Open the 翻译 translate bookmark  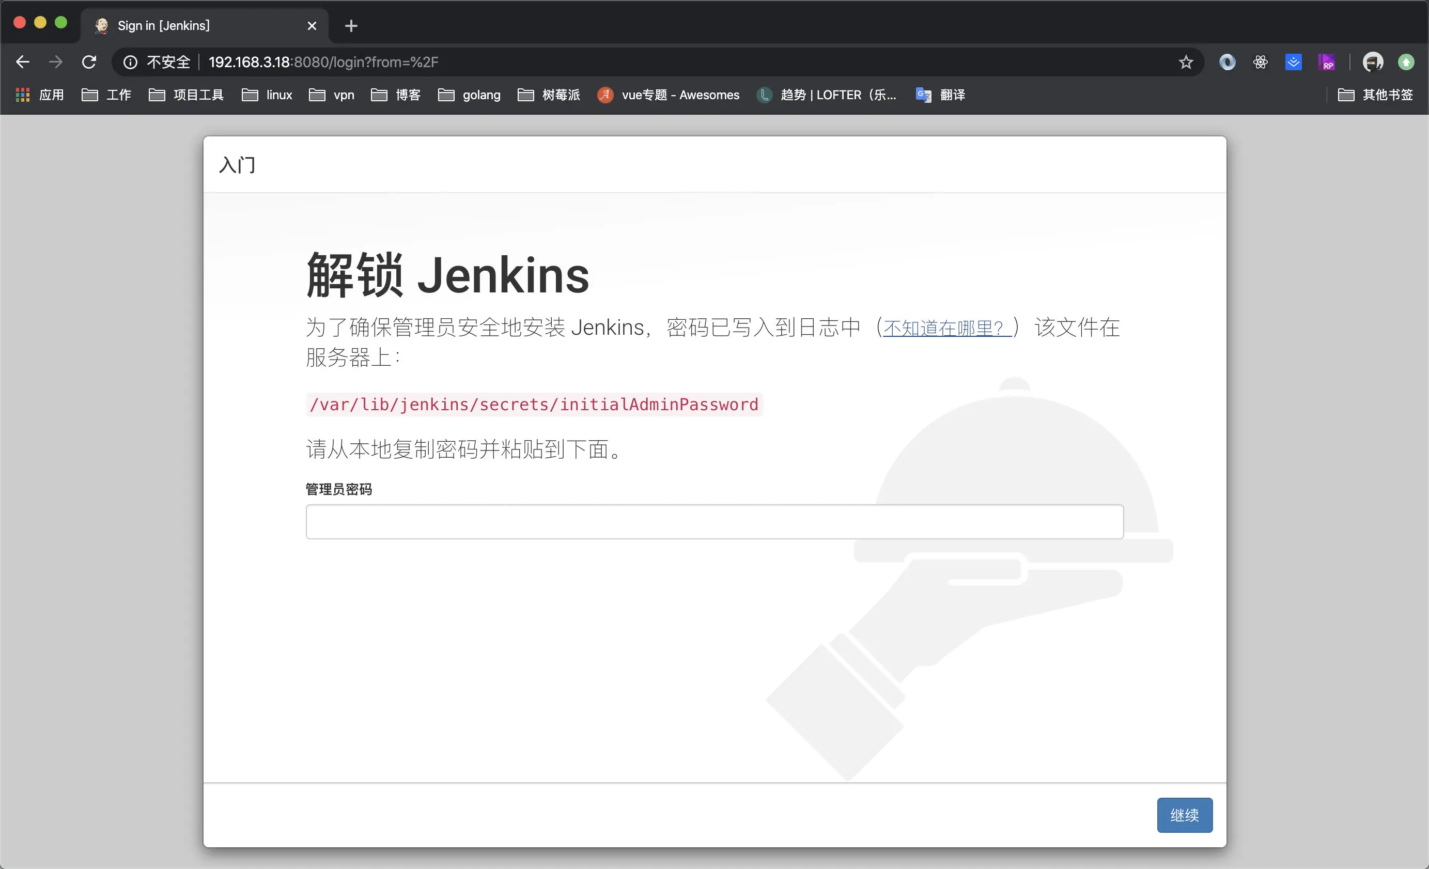point(940,95)
